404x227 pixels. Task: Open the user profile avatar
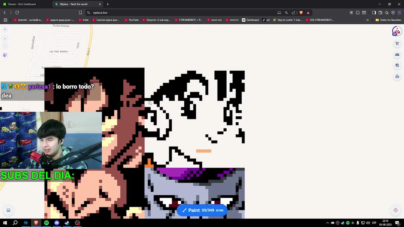click(x=396, y=31)
